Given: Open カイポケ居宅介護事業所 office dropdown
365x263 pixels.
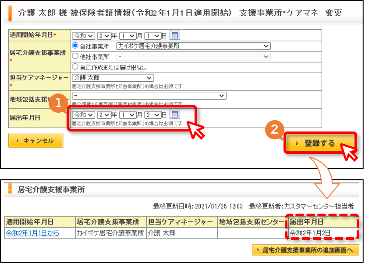Looking at the screenshot, I should 193,46.
